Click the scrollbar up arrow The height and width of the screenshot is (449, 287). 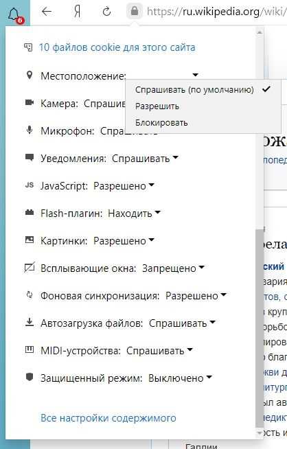click(x=260, y=33)
